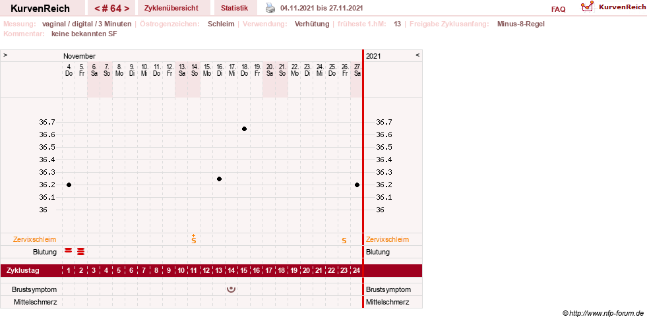Expand chart with the > arrow left of November
Screen dimensions: 647x321
[x=5, y=55]
